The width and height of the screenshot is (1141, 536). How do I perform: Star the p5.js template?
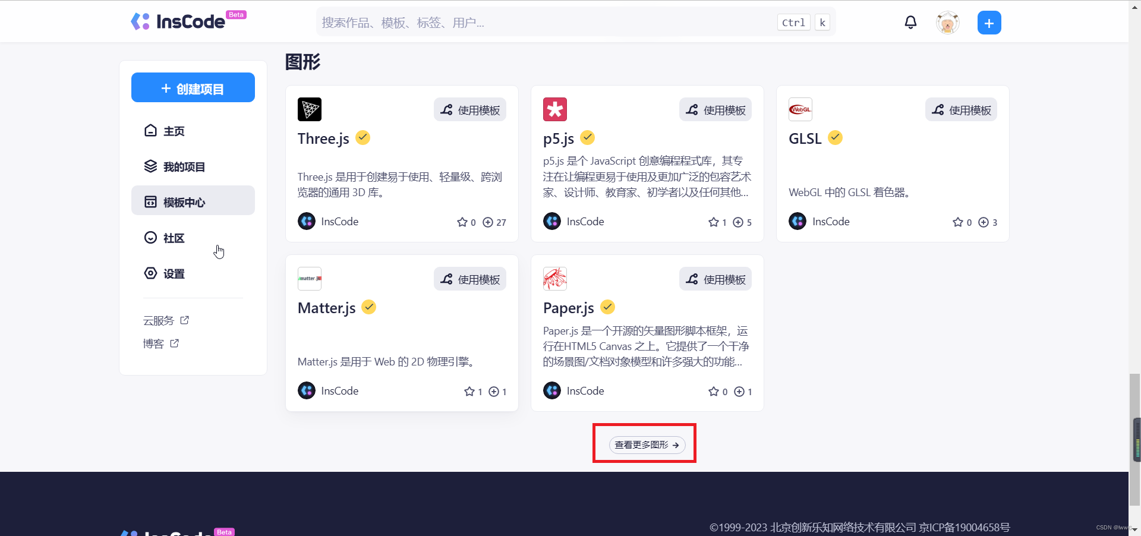pyautogui.click(x=714, y=222)
